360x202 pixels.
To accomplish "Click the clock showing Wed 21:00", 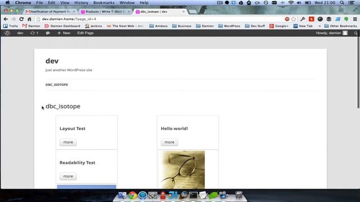I will pos(325,3).
